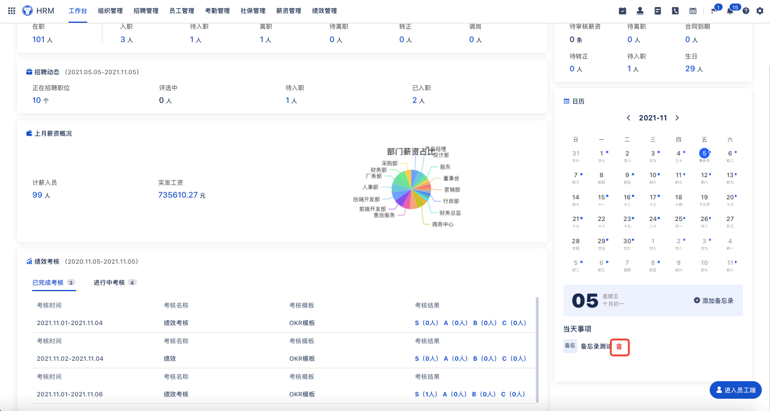Select October 31 in the calendar

(576, 156)
